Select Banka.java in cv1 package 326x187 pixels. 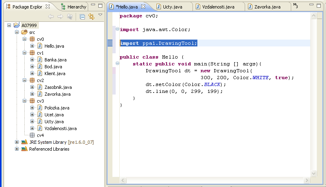[55, 60]
